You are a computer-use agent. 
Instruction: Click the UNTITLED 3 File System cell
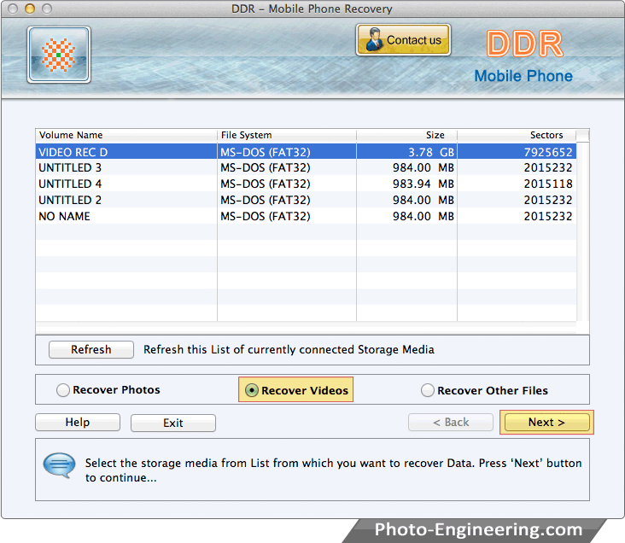pos(287,168)
